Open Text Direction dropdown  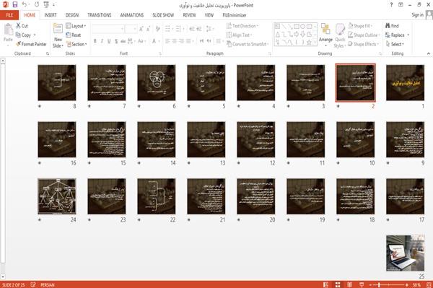(242, 26)
